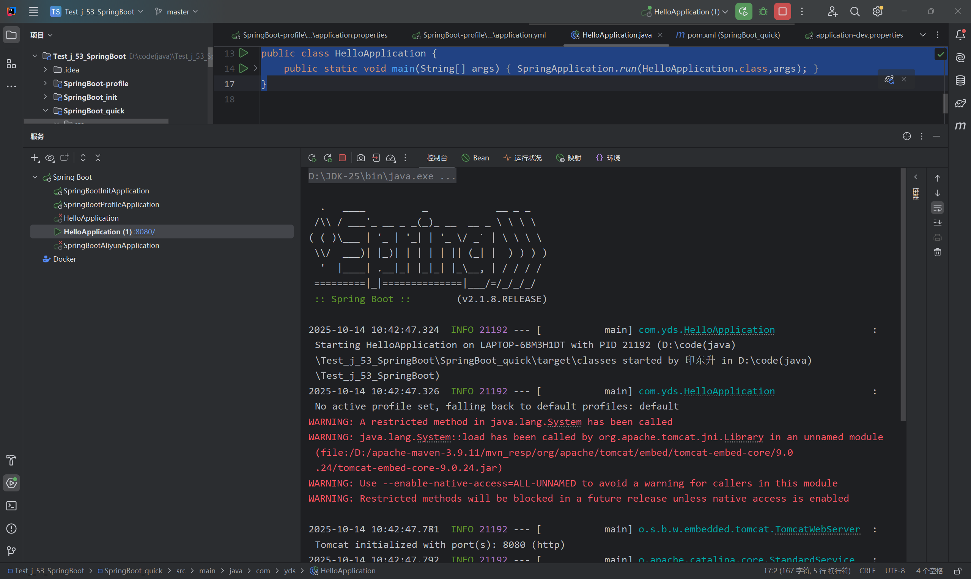
Task: Open the :8080/ link next to HelloApplication
Action: [144, 231]
